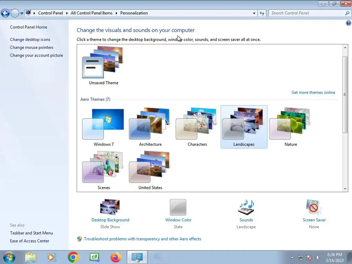Image resolution: width=352 pixels, height=264 pixels.
Task: Click the Window Color slate swatch
Action: 178,207
